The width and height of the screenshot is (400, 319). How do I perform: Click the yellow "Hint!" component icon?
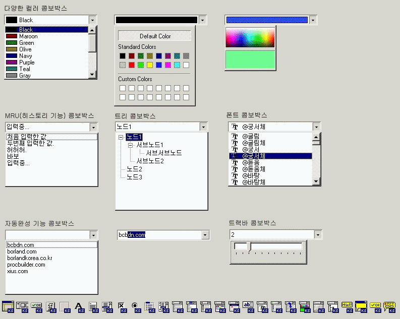347,306
